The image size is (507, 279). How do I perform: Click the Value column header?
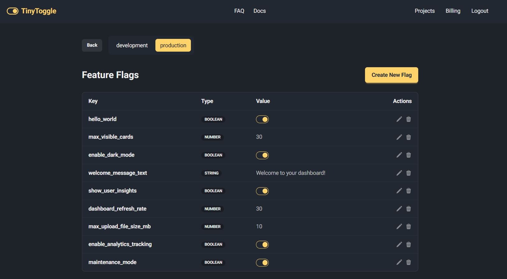[263, 101]
